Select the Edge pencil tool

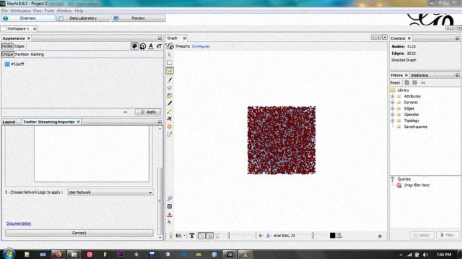pyautogui.click(x=170, y=111)
